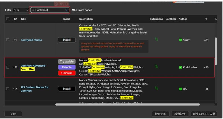Screen dimensions: 223x119
Task: Select the checkbox for node ID 132
Action: [x=8, y=67]
